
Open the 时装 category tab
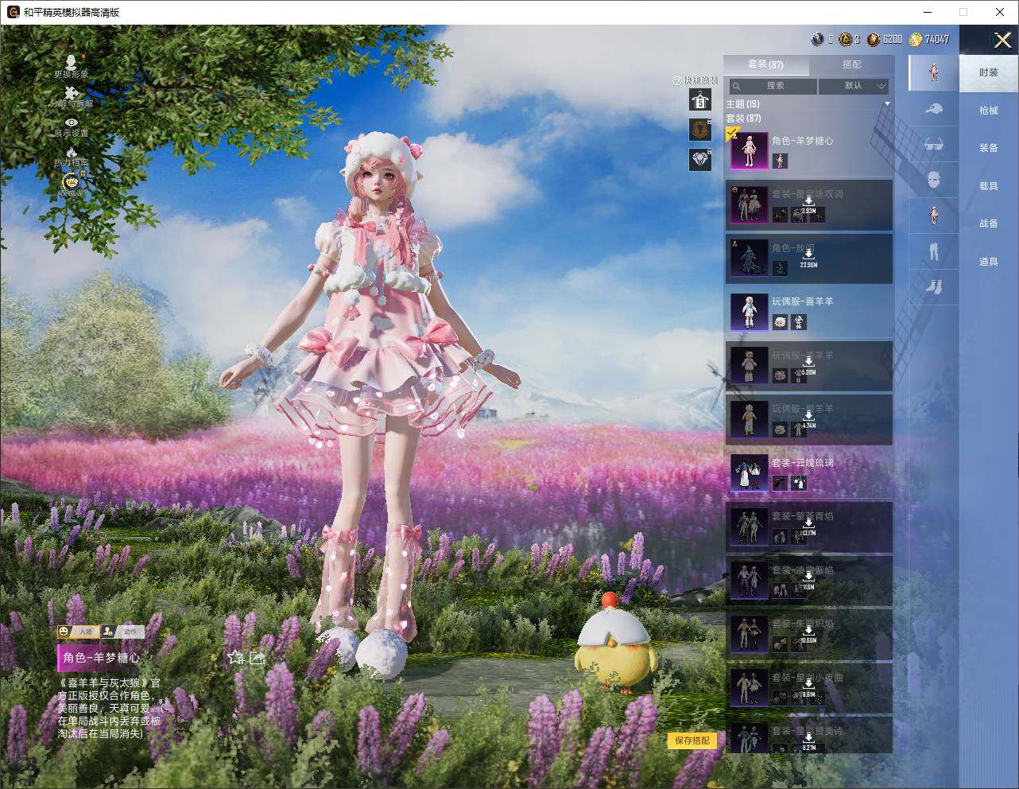tap(989, 72)
